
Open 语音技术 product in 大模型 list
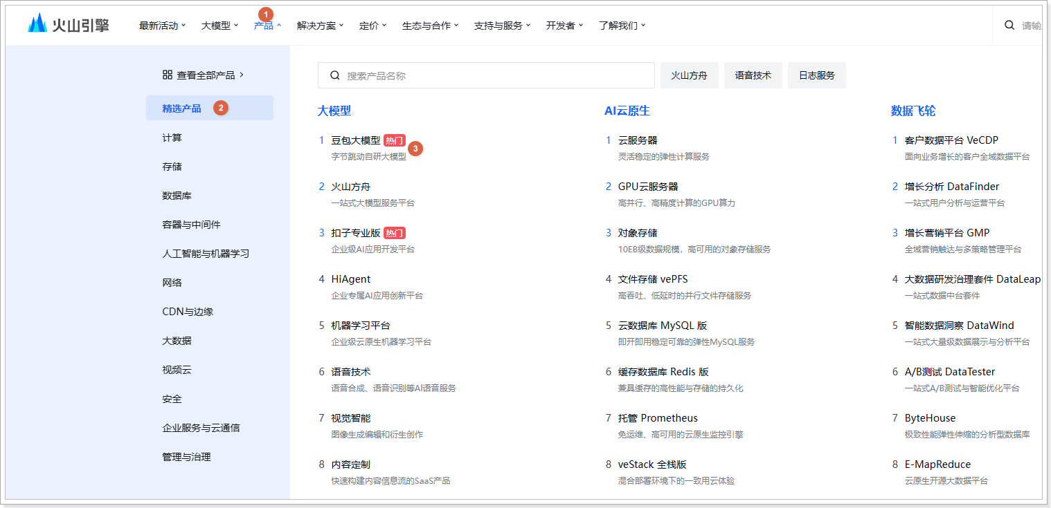tap(351, 372)
